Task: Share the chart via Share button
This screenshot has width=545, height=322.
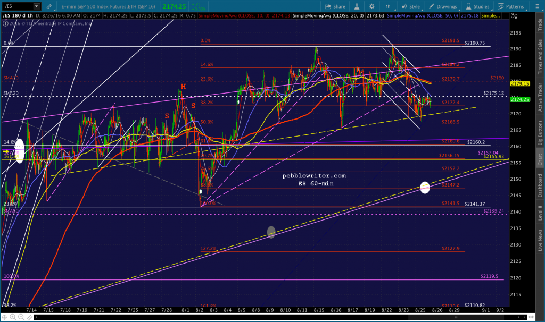Action: [x=335, y=6]
